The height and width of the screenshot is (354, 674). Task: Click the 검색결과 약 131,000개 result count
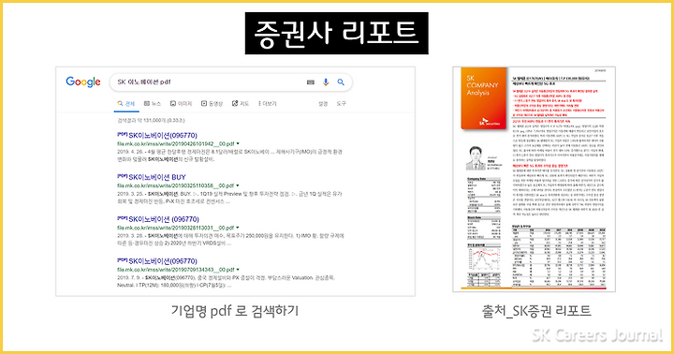(151, 121)
